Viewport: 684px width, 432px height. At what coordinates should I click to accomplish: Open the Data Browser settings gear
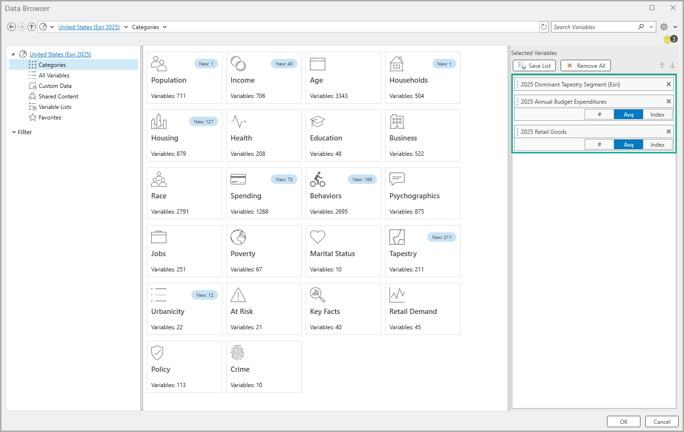[664, 27]
